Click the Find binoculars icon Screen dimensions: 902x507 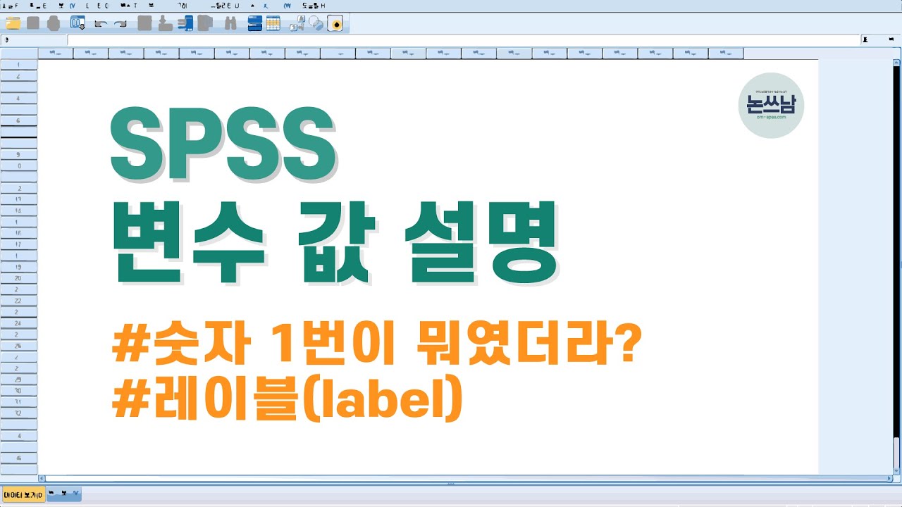tap(230, 23)
